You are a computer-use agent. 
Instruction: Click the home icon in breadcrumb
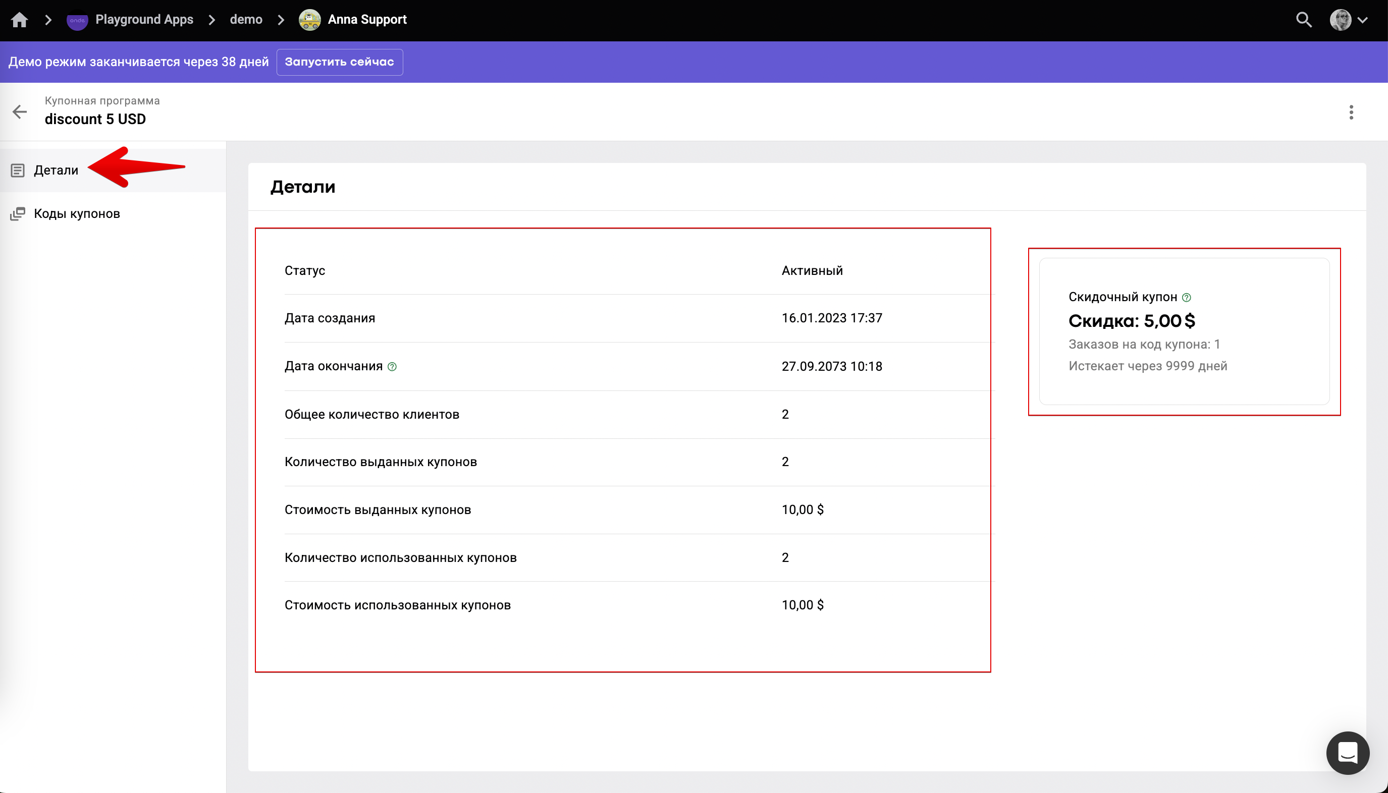tap(19, 20)
